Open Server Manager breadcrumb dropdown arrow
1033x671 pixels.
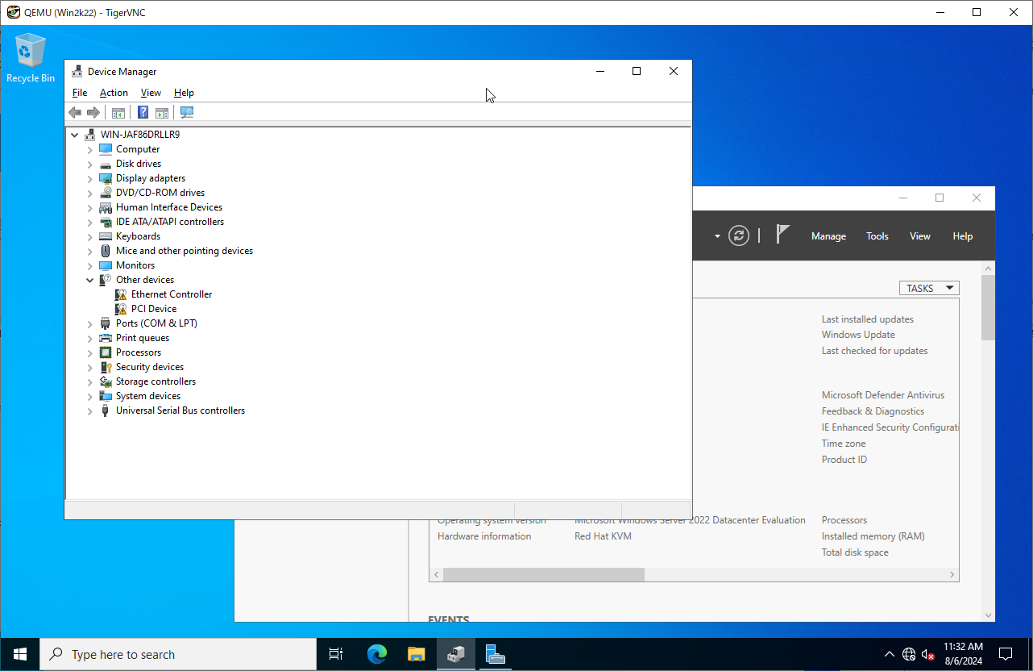point(717,236)
